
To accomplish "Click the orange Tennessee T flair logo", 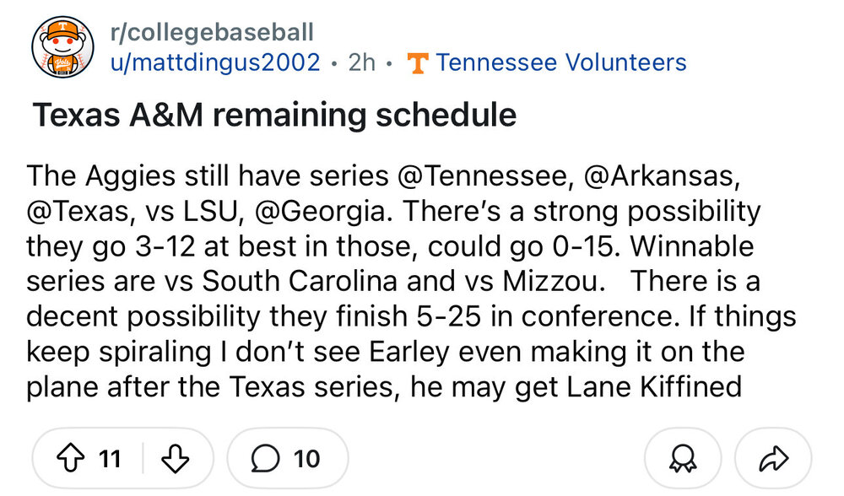I will (x=417, y=63).
